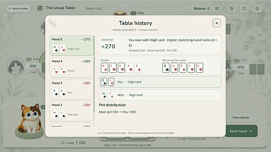Click the Pot distribution heading
The width and height of the screenshot is (271, 152).
pyautogui.click(x=112, y=105)
